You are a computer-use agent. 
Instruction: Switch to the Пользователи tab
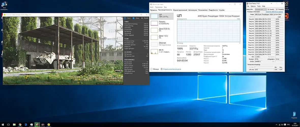[x=203, y=10]
